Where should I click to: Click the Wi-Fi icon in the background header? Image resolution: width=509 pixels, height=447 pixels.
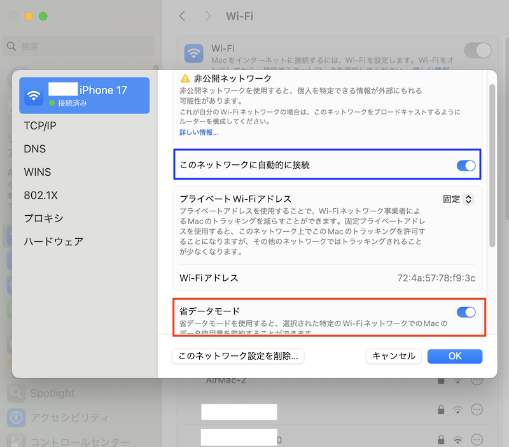[193, 53]
